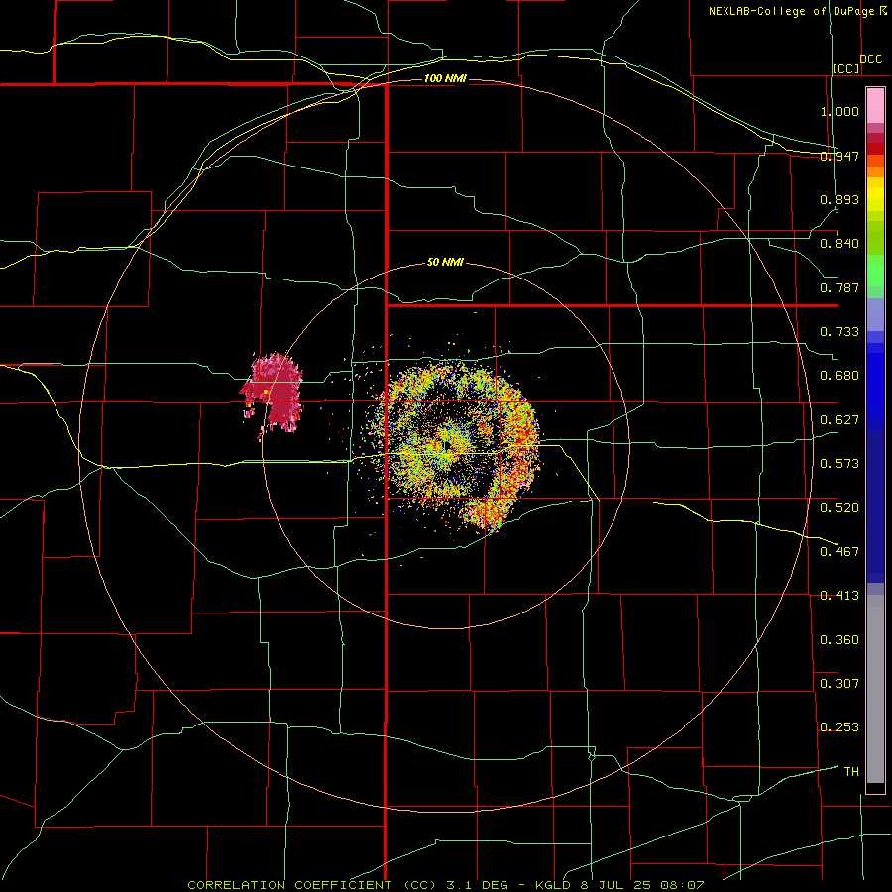Click the "[CC]" unit label

[846, 68]
